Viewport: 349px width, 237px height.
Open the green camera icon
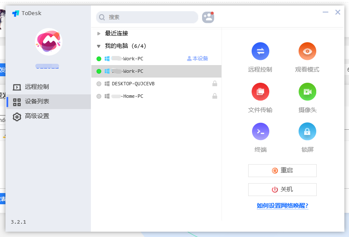[x=307, y=92]
